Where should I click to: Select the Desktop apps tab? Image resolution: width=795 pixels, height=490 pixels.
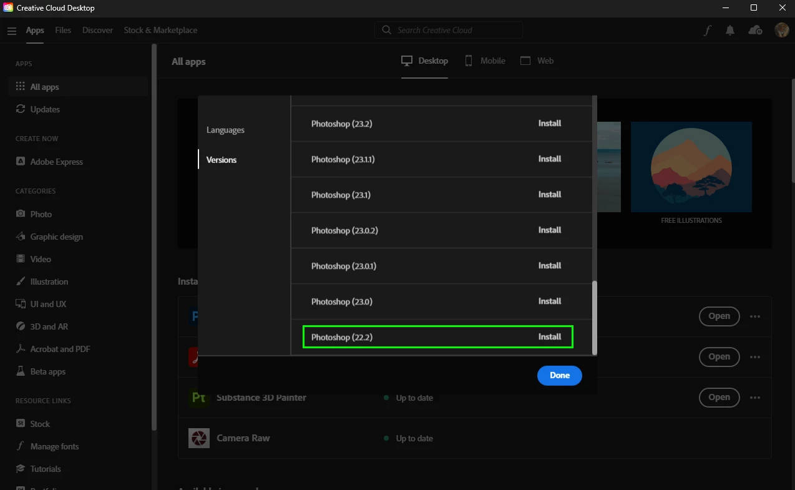[x=425, y=61]
